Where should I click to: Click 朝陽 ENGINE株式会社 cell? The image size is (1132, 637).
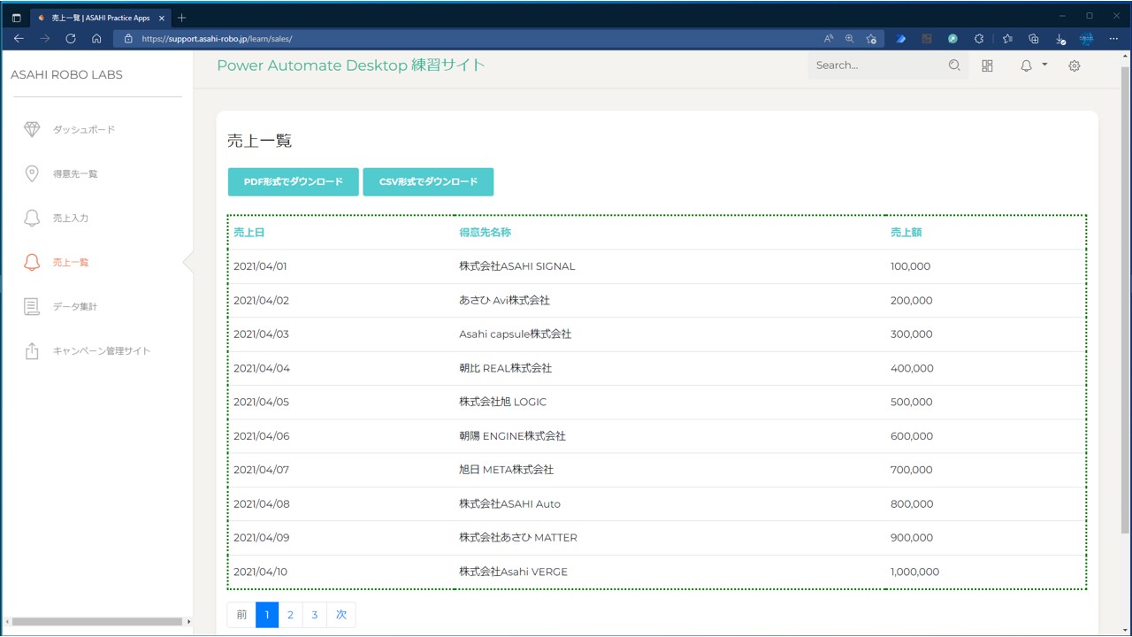(x=512, y=436)
